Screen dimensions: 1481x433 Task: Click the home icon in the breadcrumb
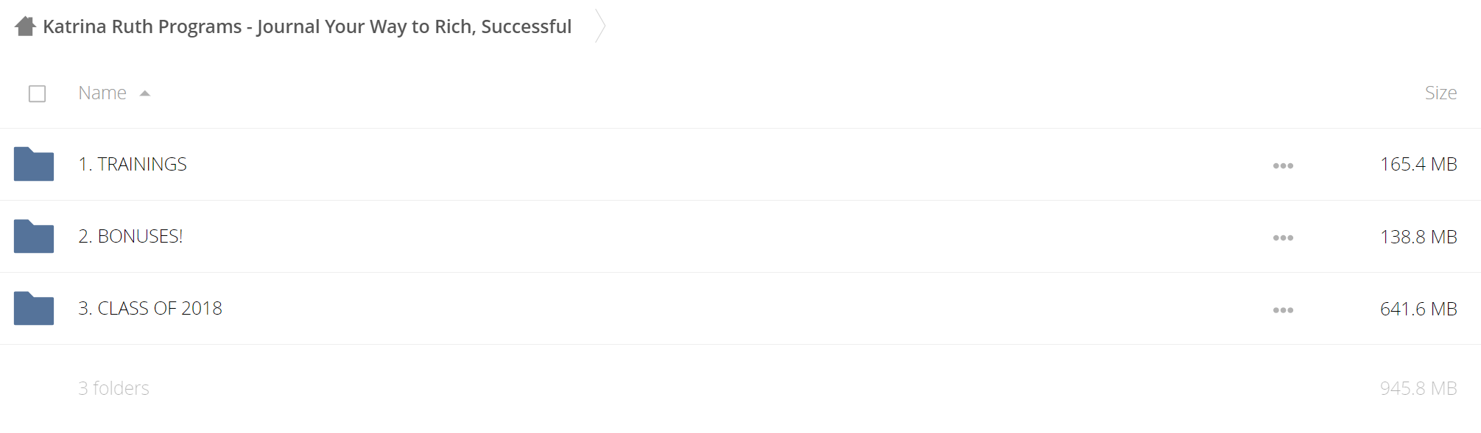point(25,26)
